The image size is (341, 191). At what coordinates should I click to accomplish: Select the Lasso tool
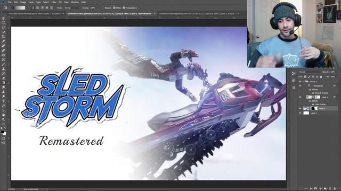tap(3, 28)
